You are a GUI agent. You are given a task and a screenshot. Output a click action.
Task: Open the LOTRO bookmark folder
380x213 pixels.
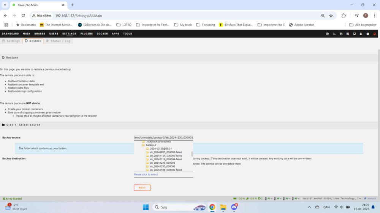[124, 25]
